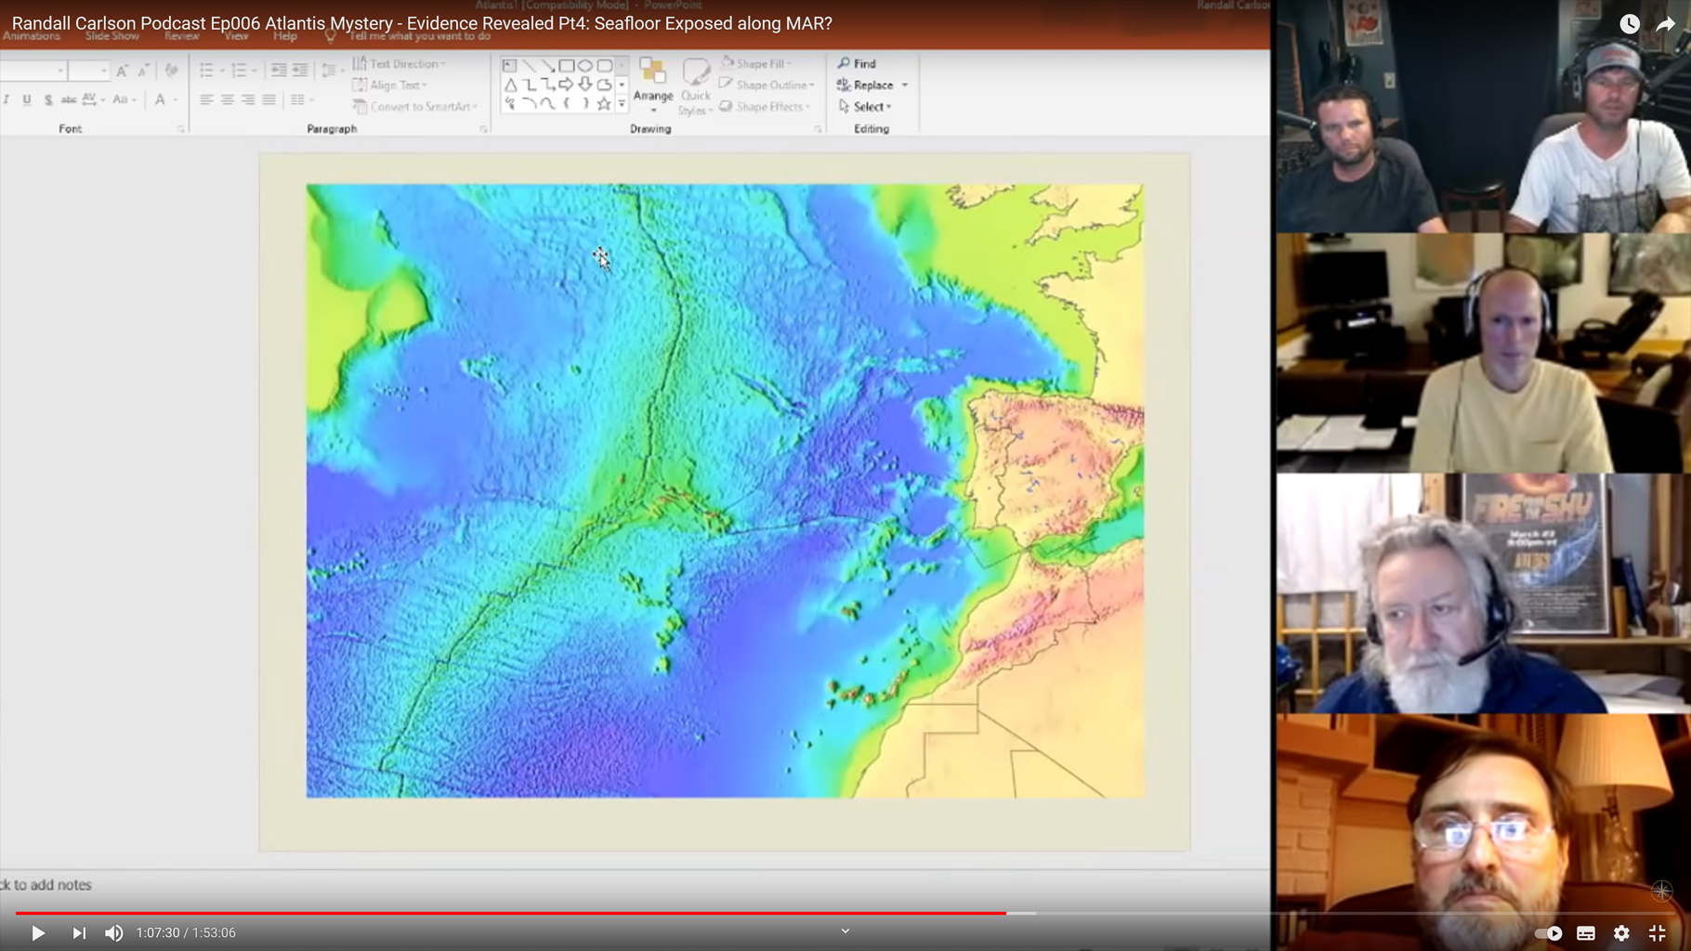
Task: Select the star shape in the shapes gallery
Action: [x=604, y=104]
